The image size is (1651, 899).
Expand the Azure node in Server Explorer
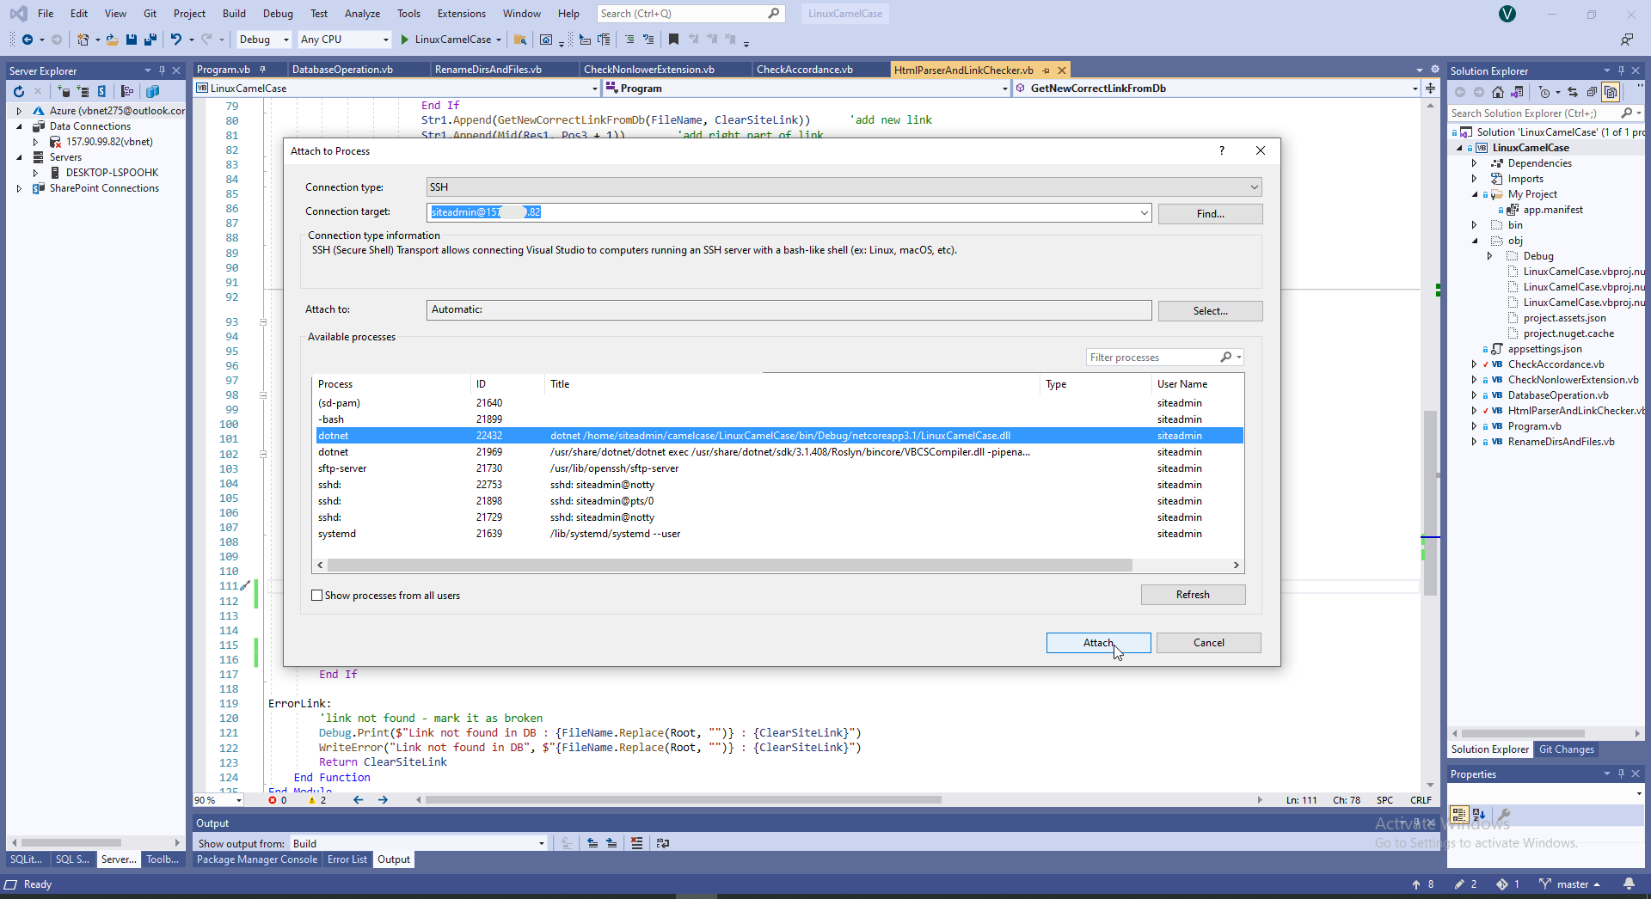(19, 111)
